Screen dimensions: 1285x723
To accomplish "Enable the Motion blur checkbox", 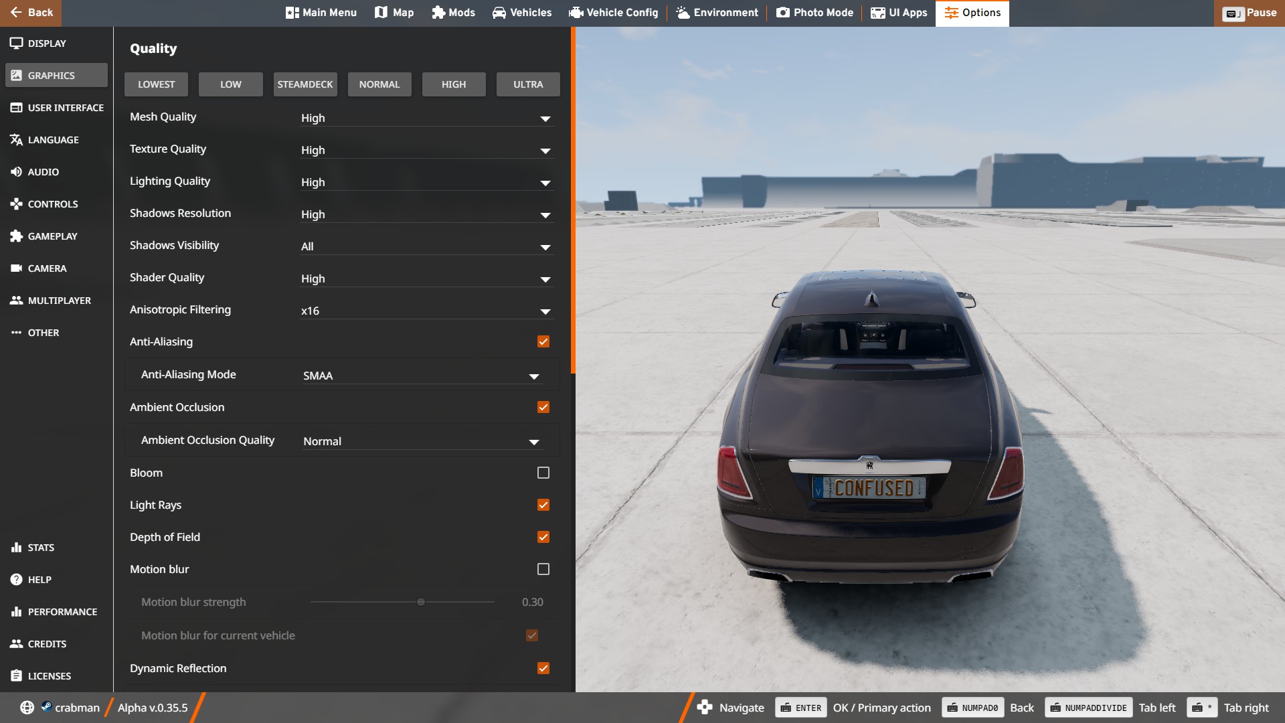I will click(x=543, y=569).
